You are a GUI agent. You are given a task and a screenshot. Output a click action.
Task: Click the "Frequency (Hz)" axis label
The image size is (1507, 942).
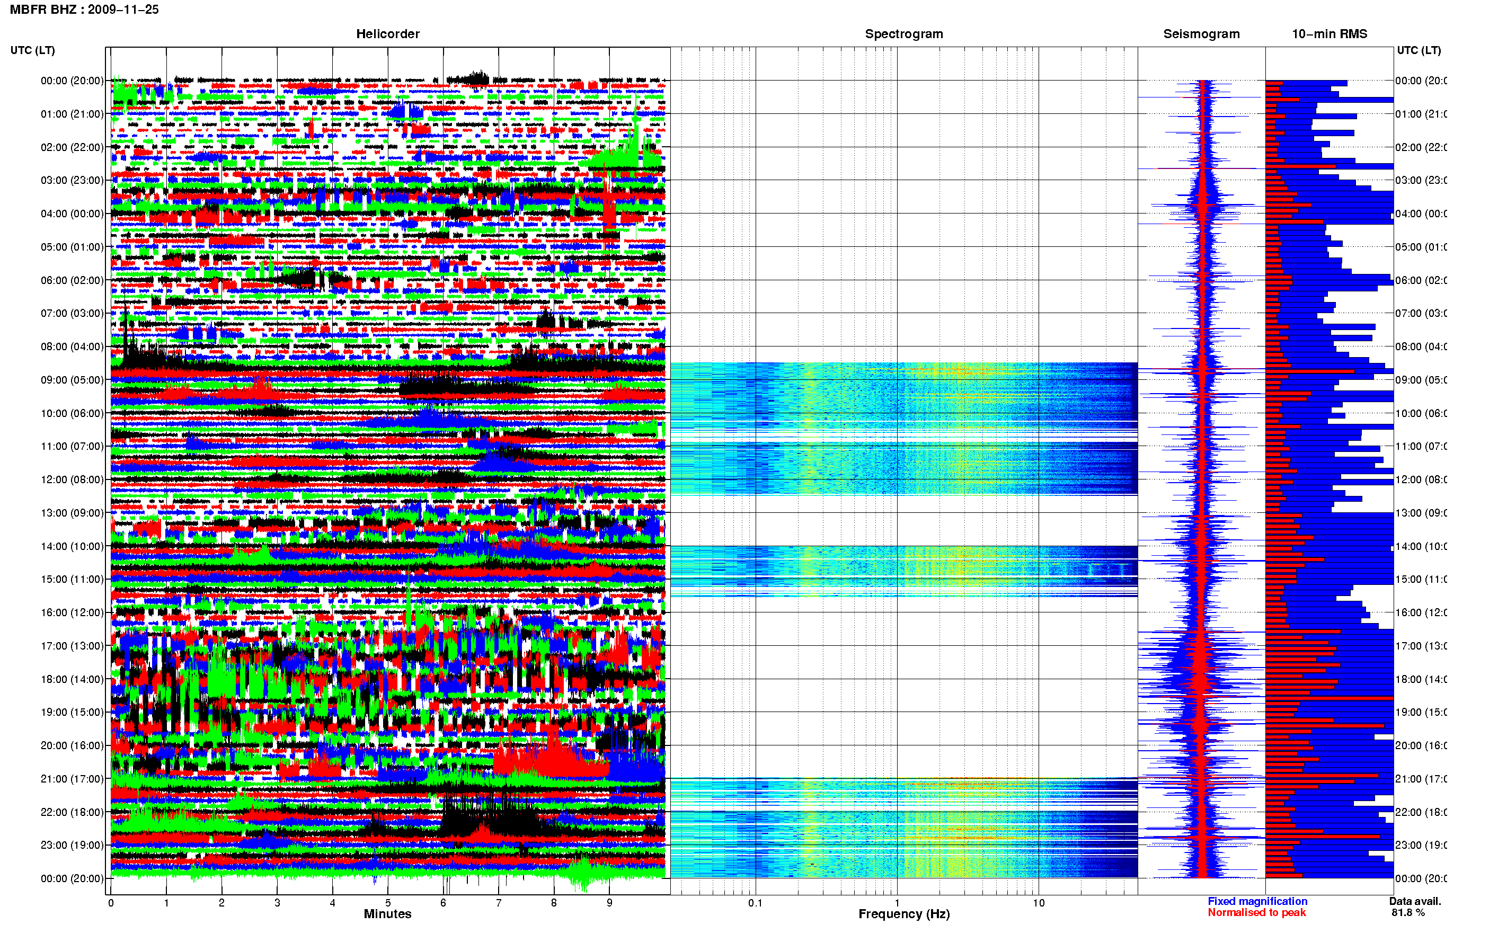click(x=904, y=914)
